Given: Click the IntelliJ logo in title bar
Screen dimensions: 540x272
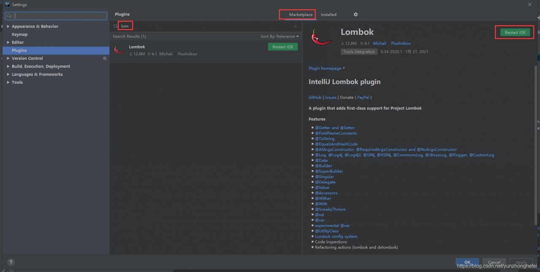Looking at the screenshot, I should [x=7, y=5].
